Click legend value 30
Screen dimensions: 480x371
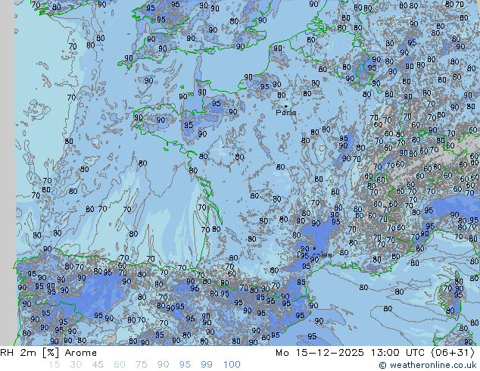[x=76, y=365]
